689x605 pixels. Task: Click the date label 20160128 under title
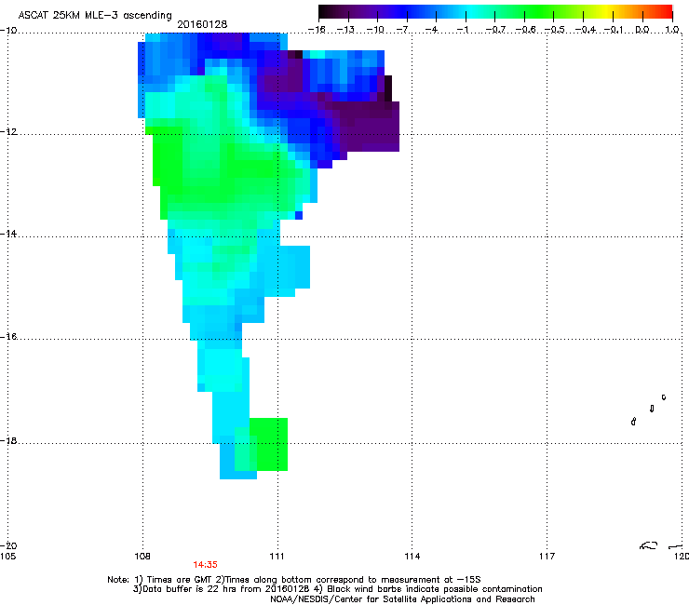click(202, 24)
